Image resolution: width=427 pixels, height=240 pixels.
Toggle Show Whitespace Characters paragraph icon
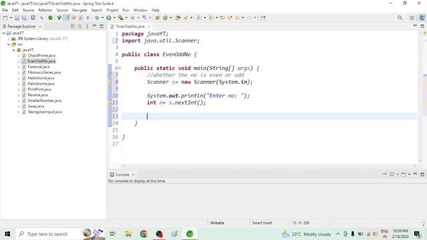(87, 18)
